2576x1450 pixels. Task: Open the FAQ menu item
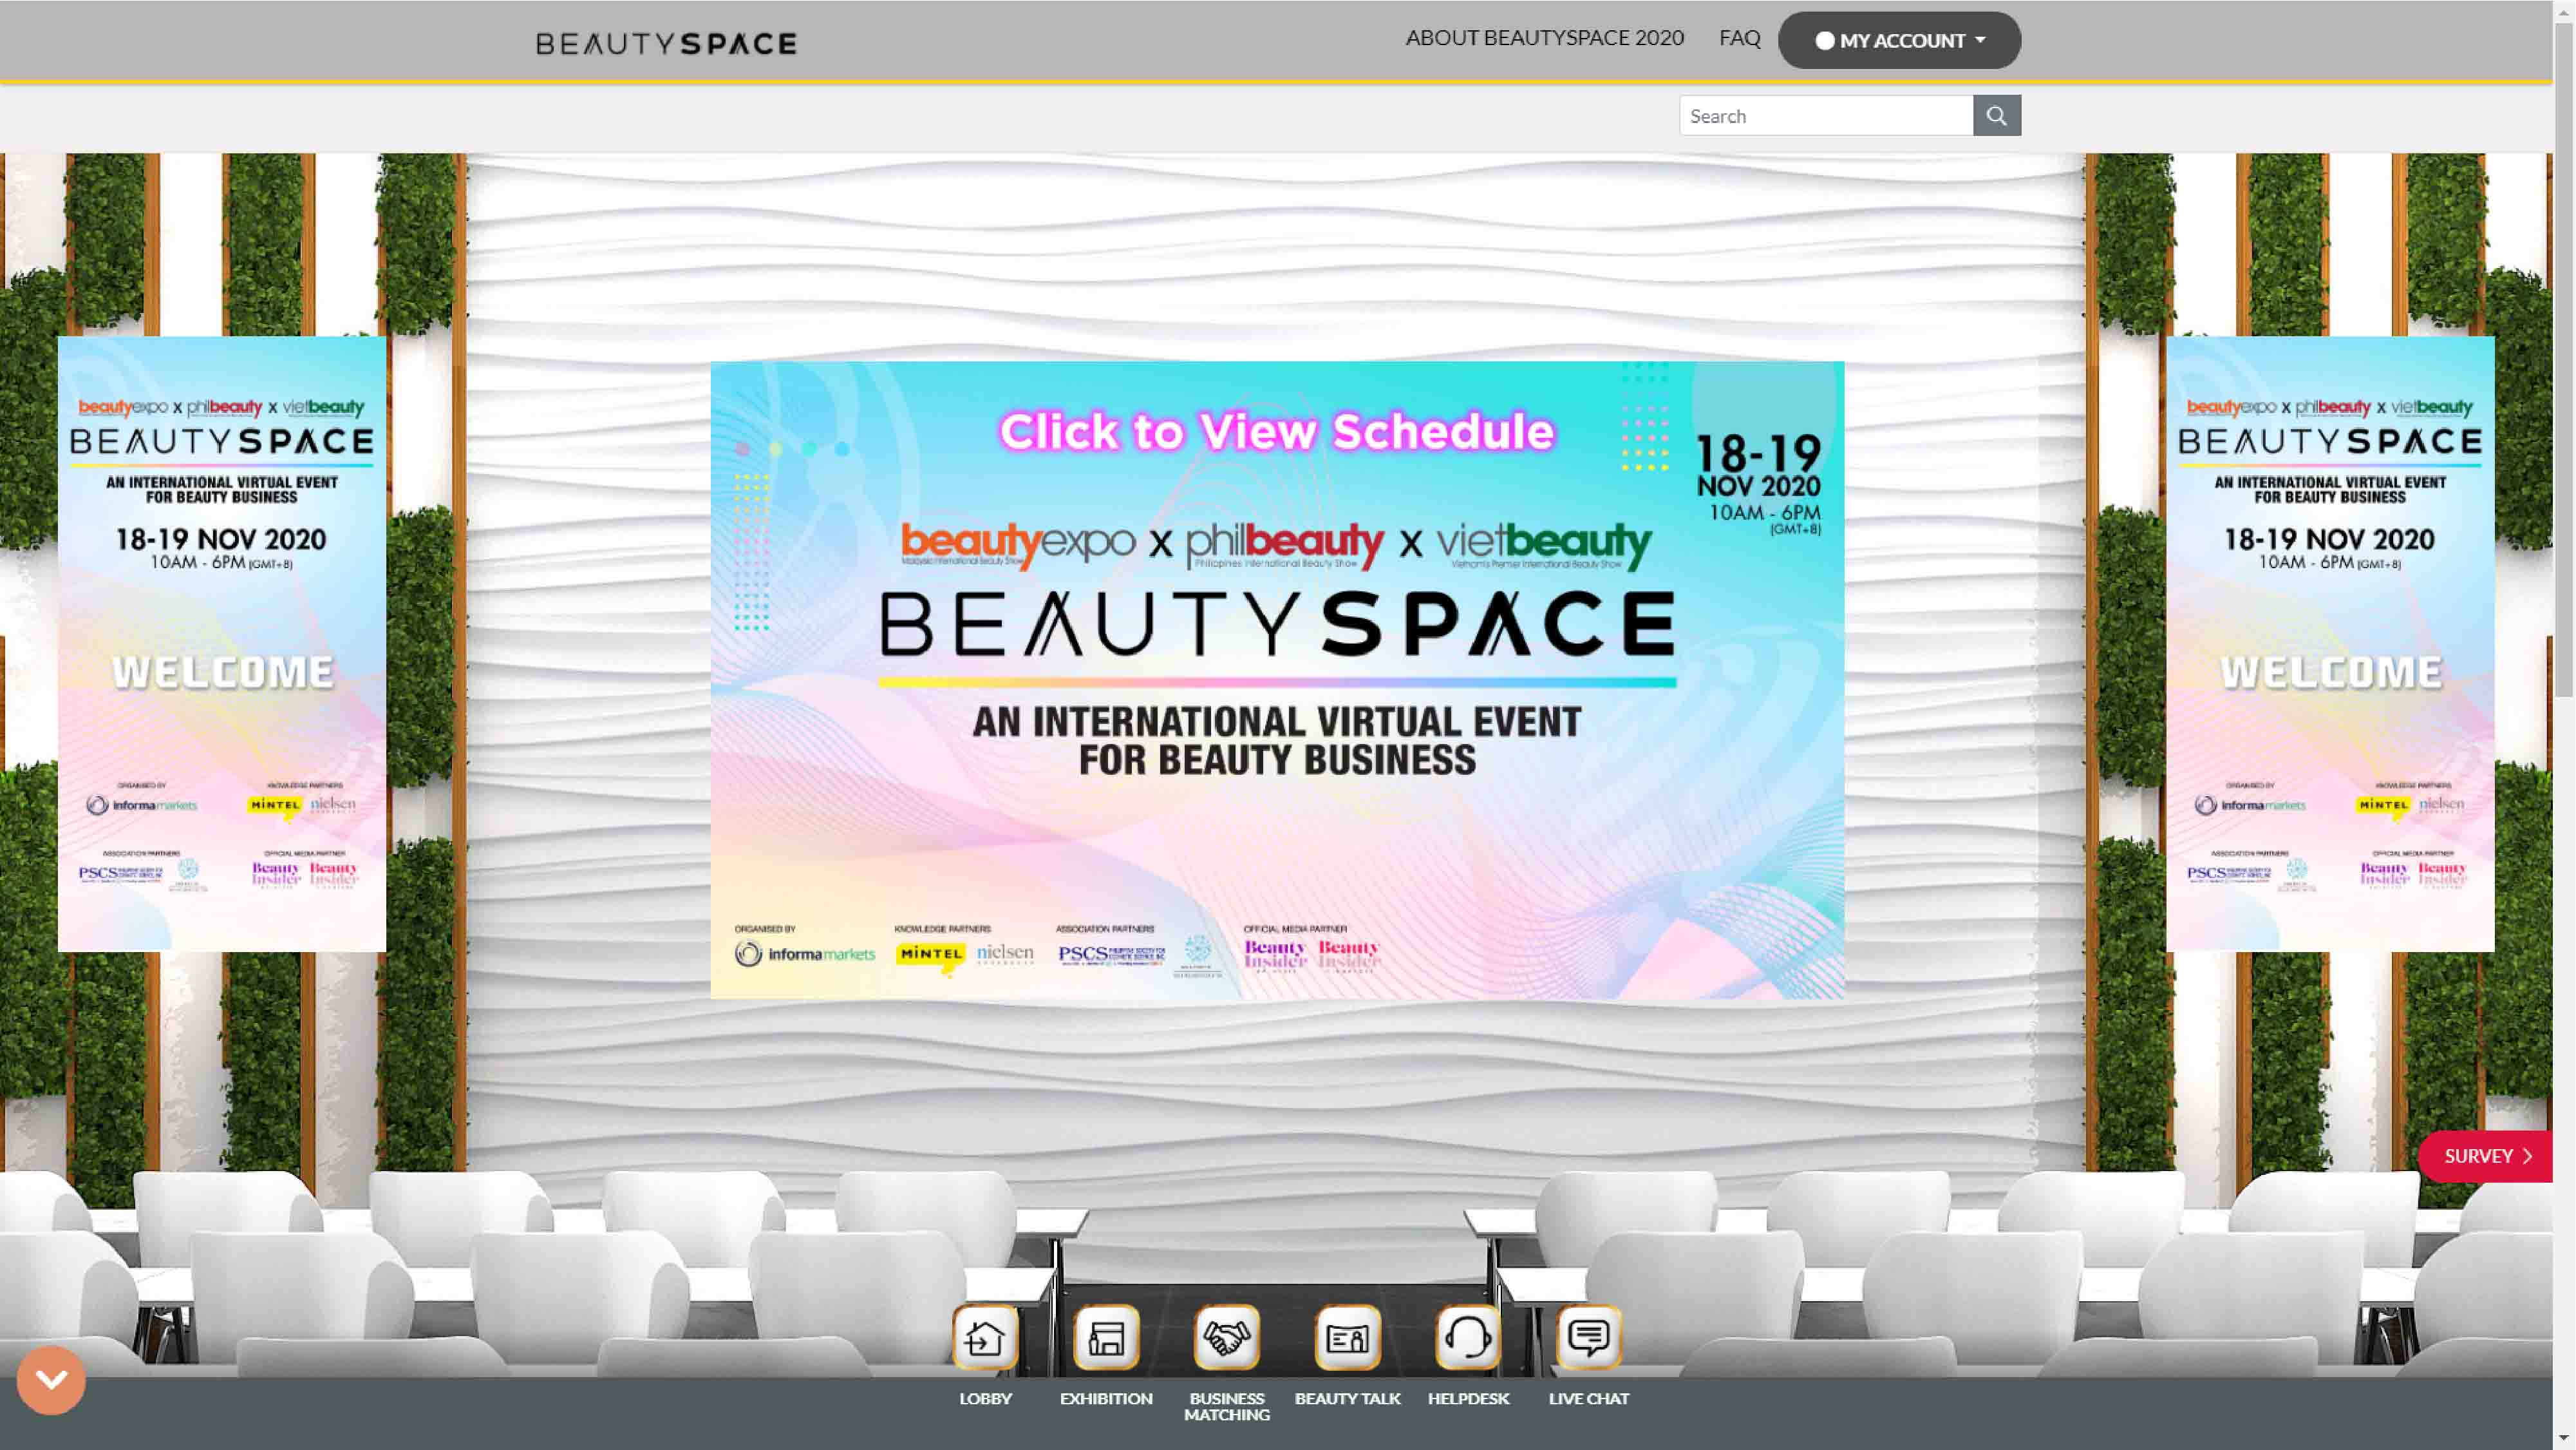[x=1739, y=38]
